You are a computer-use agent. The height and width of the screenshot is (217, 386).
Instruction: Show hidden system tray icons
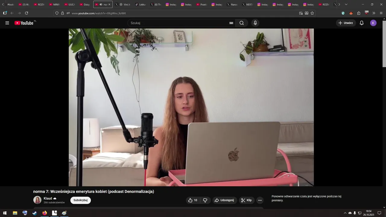tap(345, 213)
